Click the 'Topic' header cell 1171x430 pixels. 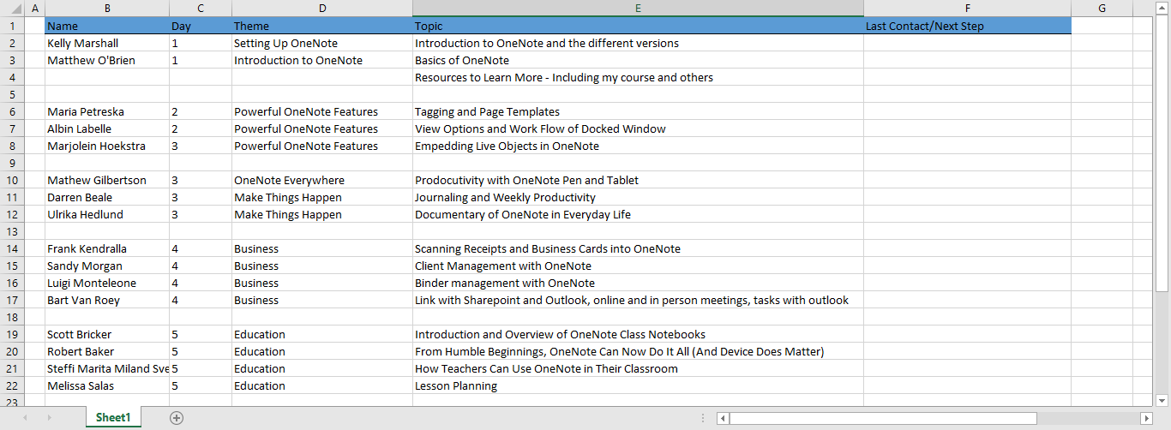pyautogui.click(x=638, y=26)
